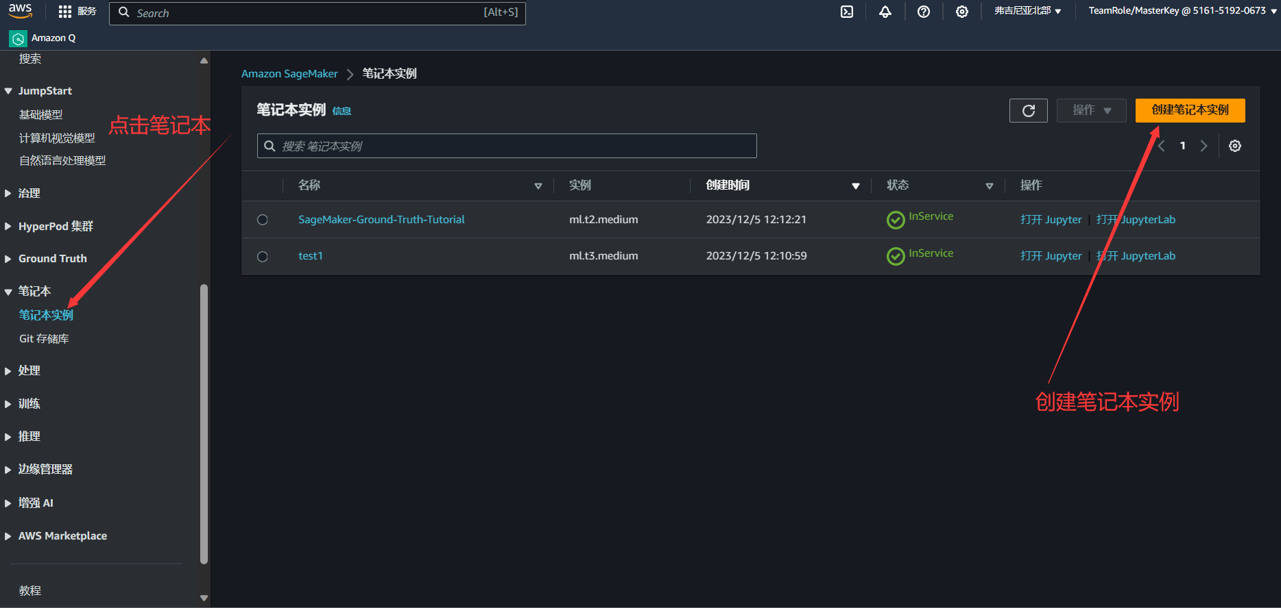Expand the 训练 section
Viewport: 1281px width, 608px height.
coord(8,404)
